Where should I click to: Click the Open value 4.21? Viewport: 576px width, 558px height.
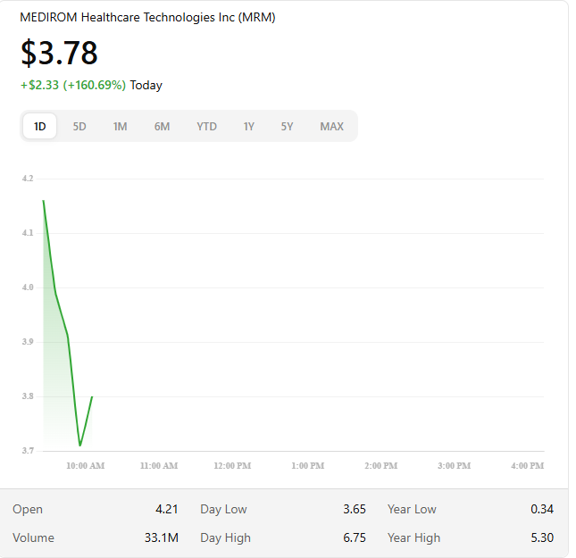[167, 509]
